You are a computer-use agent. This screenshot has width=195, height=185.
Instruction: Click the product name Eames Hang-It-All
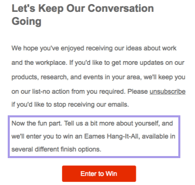pyautogui.click(x=112, y=136)
